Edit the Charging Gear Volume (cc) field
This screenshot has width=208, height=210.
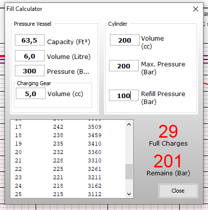click(x=31, y=94)
